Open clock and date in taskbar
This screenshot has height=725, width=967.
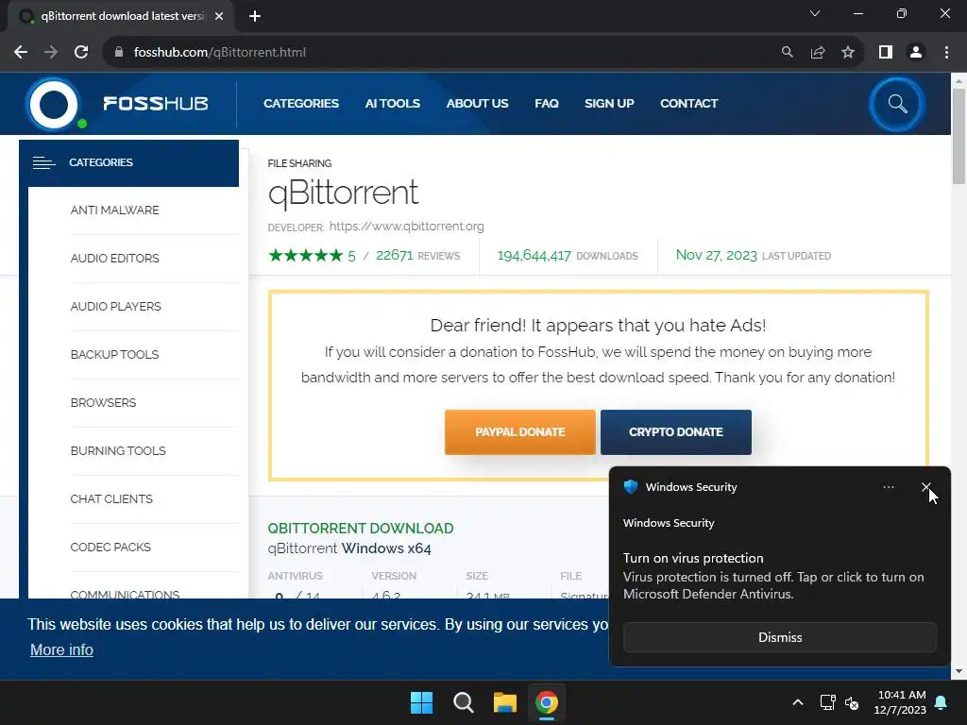(900, 702)
